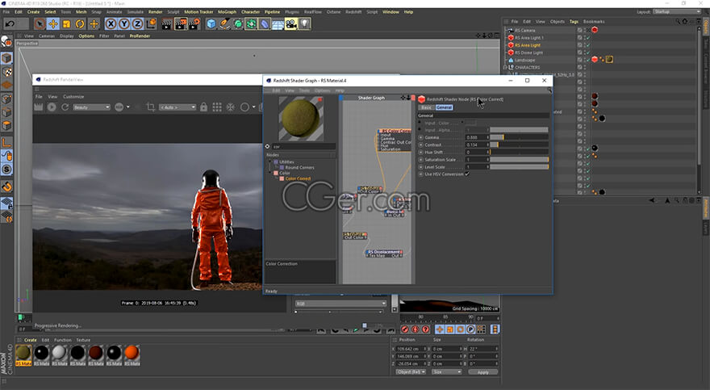Select the orange RS Material thumbnail
Screen dimensions: 710x390
pos(132,352)
